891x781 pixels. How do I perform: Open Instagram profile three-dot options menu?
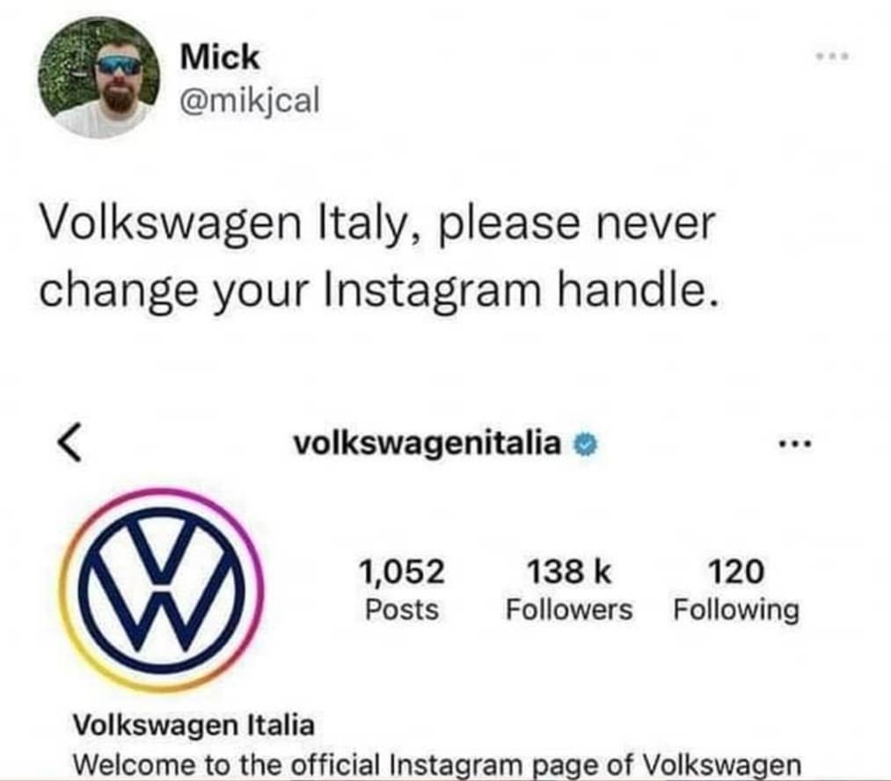pos(797,443)
